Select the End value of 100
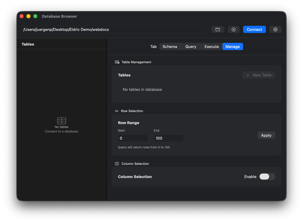The image size is (303, 223). (169, 138)
